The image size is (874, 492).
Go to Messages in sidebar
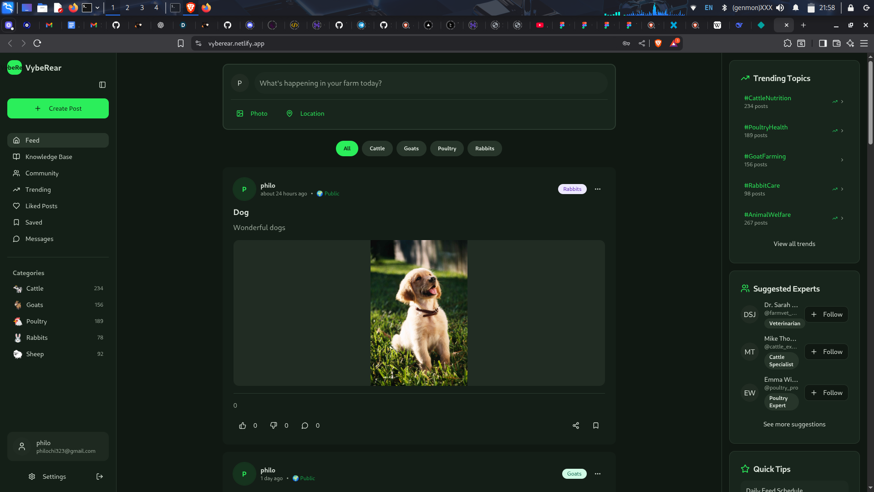(39, 239)
